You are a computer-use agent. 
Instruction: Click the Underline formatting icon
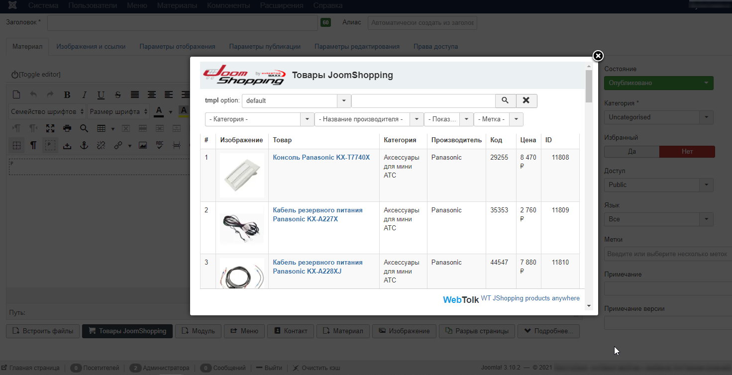coord(101,94)
